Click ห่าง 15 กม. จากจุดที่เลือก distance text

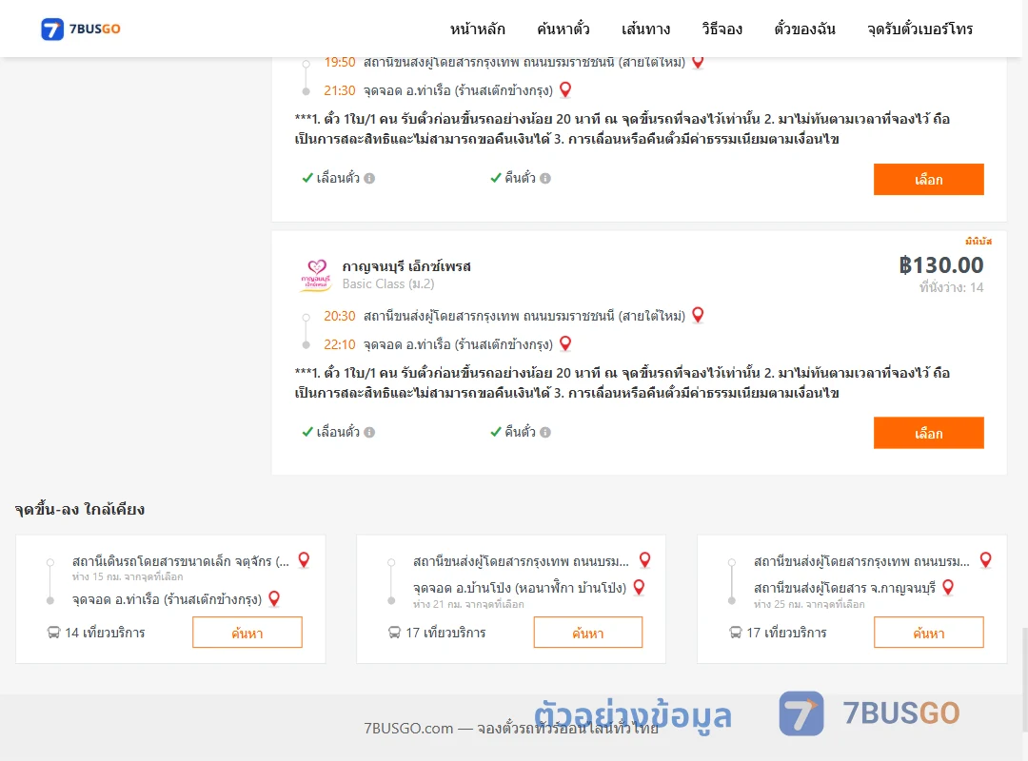[128, 576]
